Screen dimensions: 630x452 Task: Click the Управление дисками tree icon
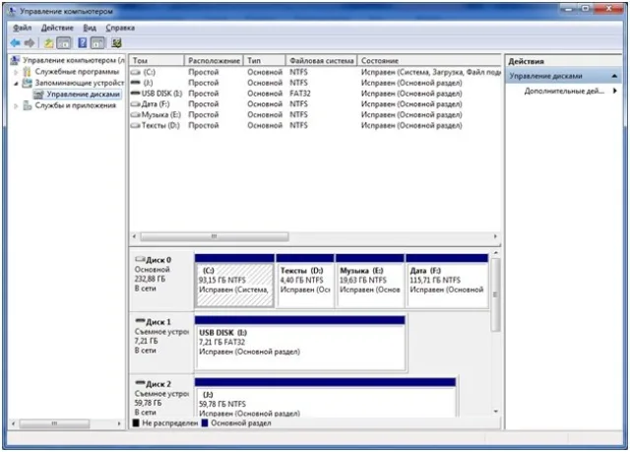38,94
